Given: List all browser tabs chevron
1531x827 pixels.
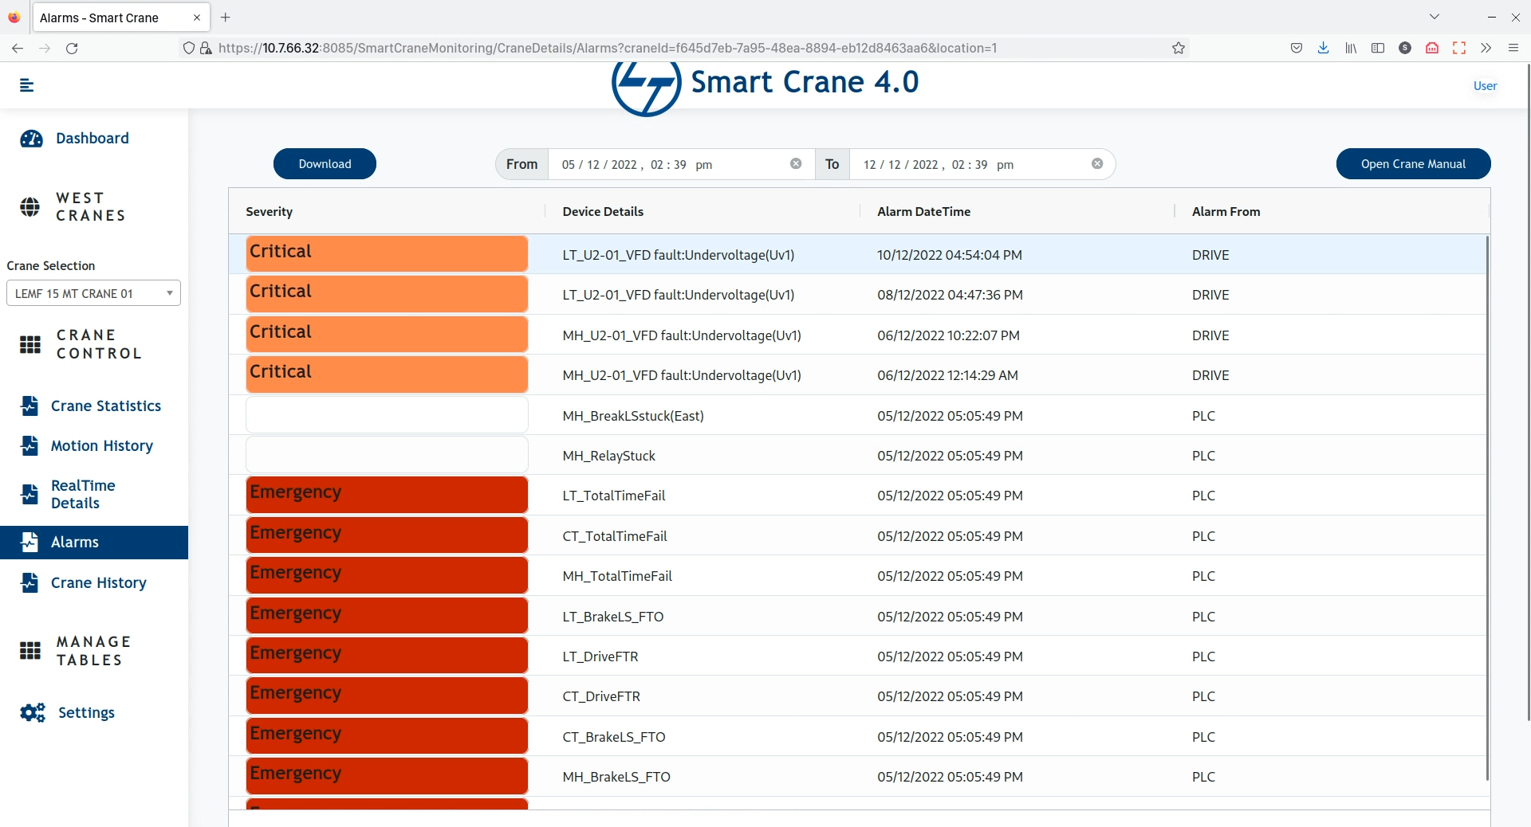Looking at the screenshot, I should coord(1435,17).
